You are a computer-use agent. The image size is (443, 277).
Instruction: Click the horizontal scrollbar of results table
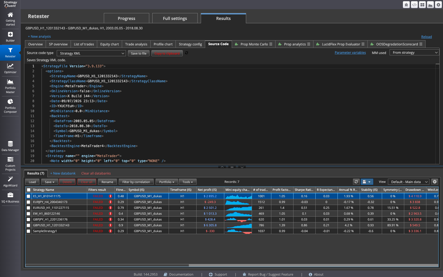point(107,265)
